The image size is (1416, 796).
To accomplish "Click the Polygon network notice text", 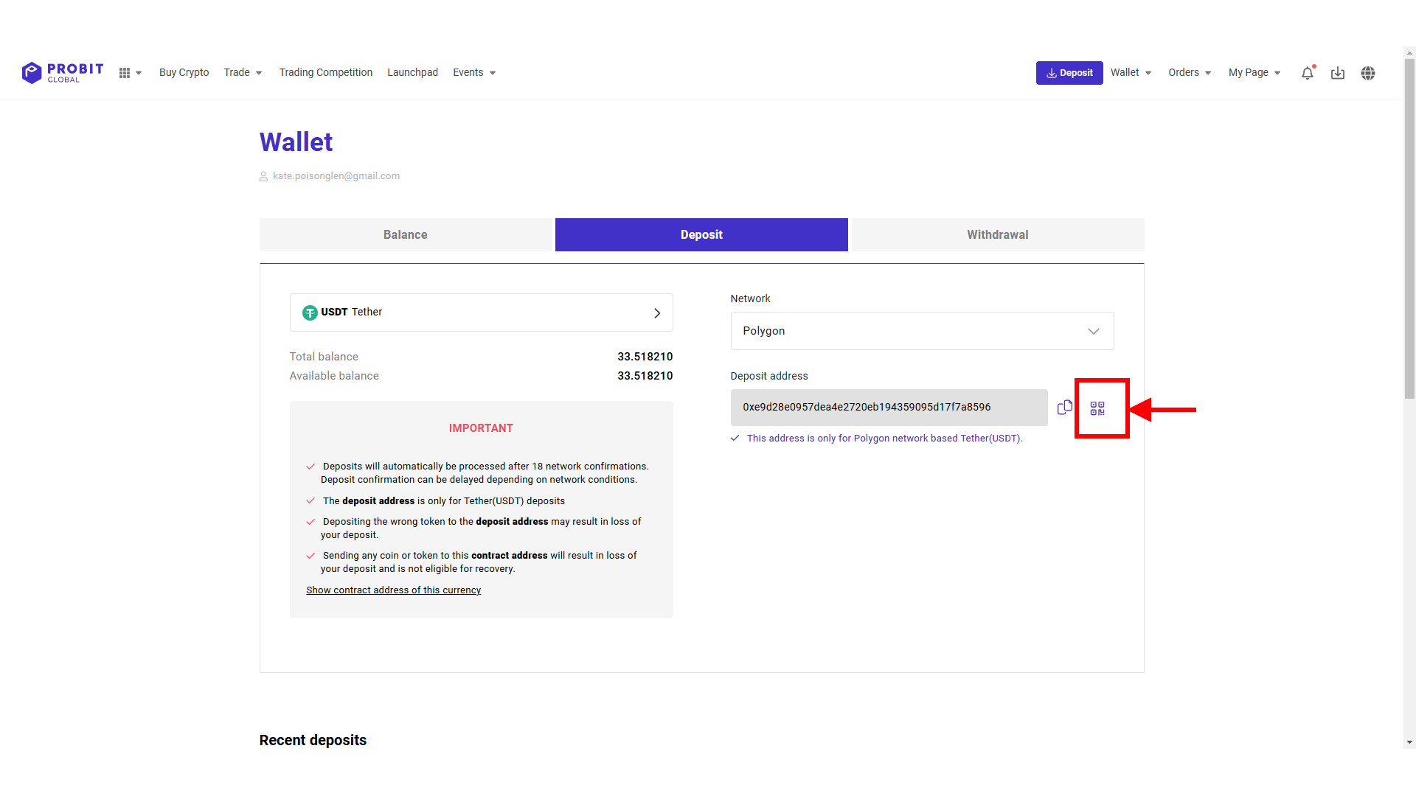I will 884,439.
